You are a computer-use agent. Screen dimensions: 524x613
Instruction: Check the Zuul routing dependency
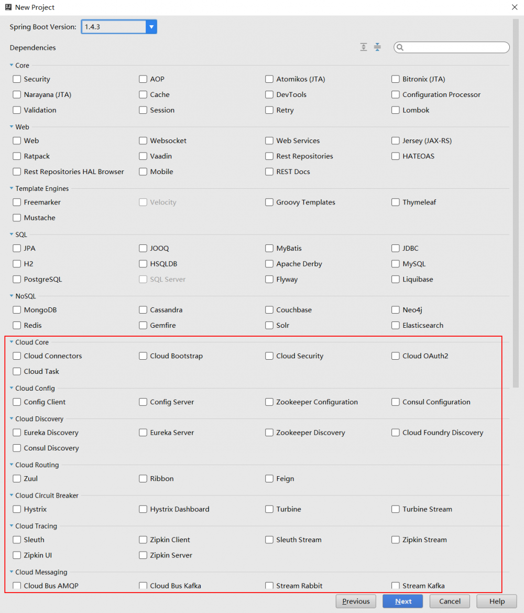click(x=16, y=479)
